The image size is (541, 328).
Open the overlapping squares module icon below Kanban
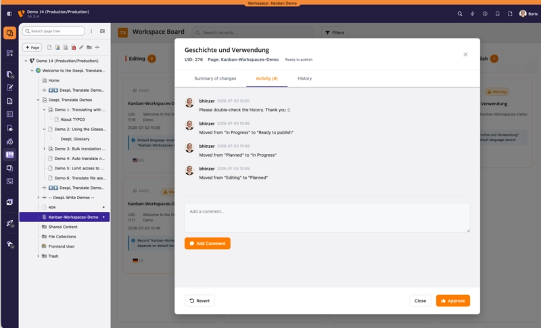coord(9,168)
